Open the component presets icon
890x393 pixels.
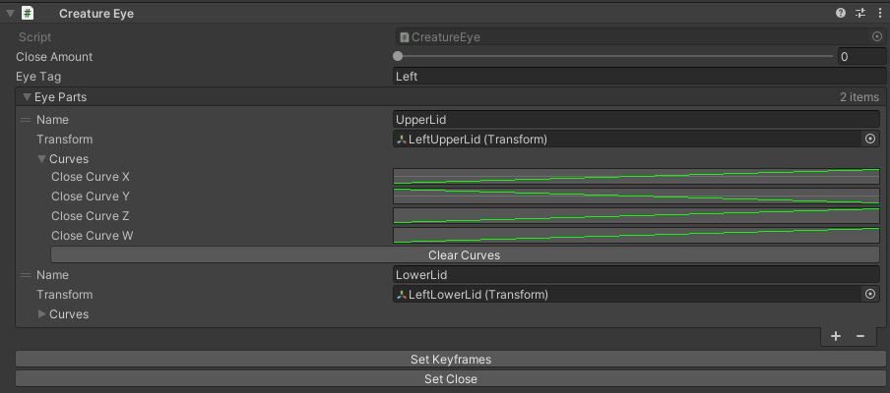click(x=860, y=13)
